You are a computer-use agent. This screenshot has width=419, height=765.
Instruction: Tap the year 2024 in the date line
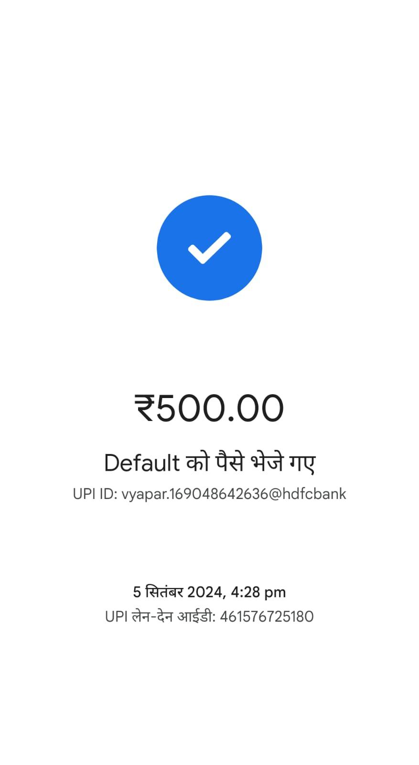click(205, 592)
